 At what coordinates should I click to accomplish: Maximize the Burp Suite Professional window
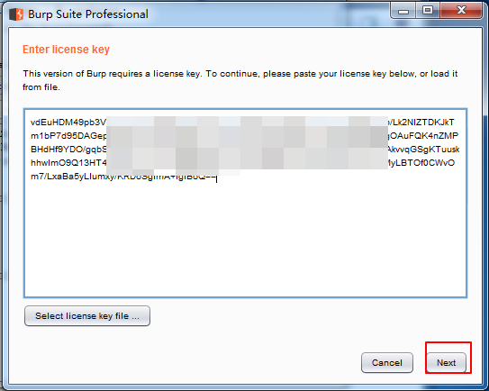(428, 11)
